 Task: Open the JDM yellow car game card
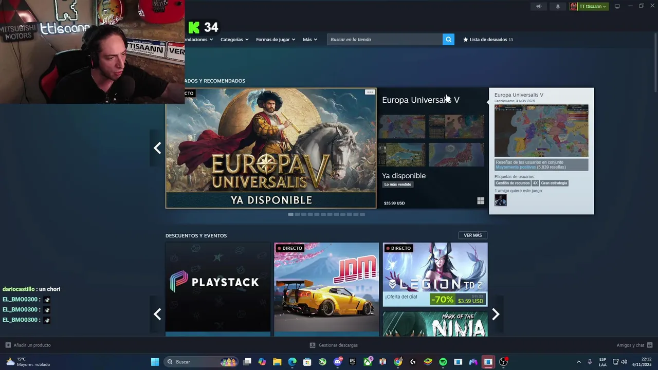[x=326, y=289]
